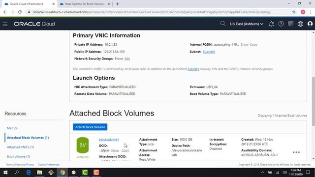Open the Subnet's link in firewall note
Image resolution: width=315 pixels, height=177 pixels.
tap(193, 69)
